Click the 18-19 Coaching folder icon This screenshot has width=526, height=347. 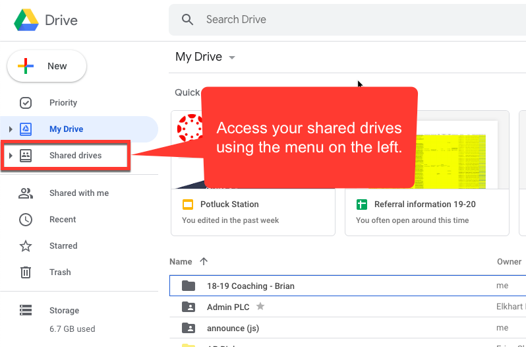[189, 286]
